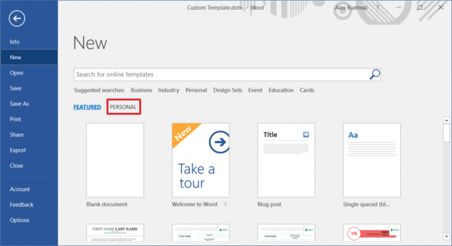Switch to the FEATURED templates tab
452x246 pixels.
(x=87, y=107)
